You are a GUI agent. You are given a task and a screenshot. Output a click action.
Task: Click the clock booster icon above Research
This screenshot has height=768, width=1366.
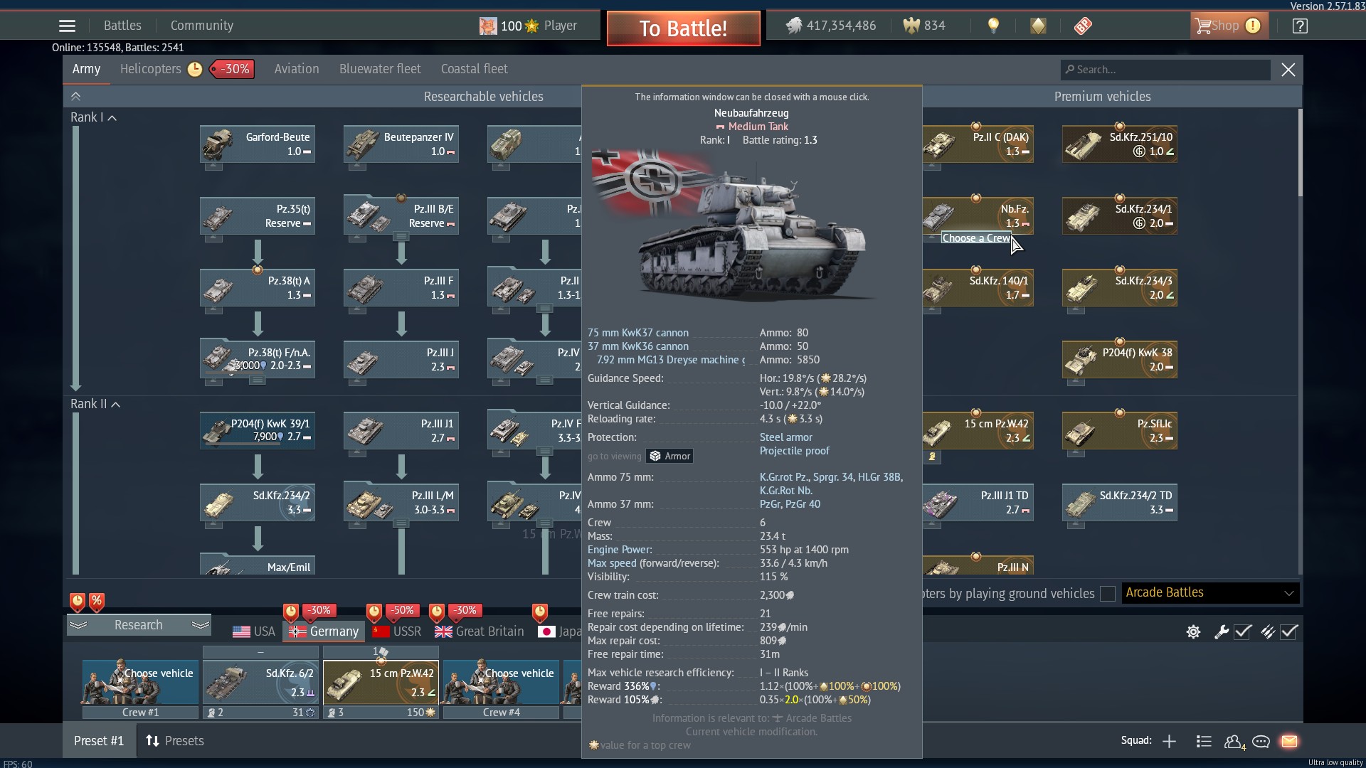pyautogui.click(x=78, y=602)
